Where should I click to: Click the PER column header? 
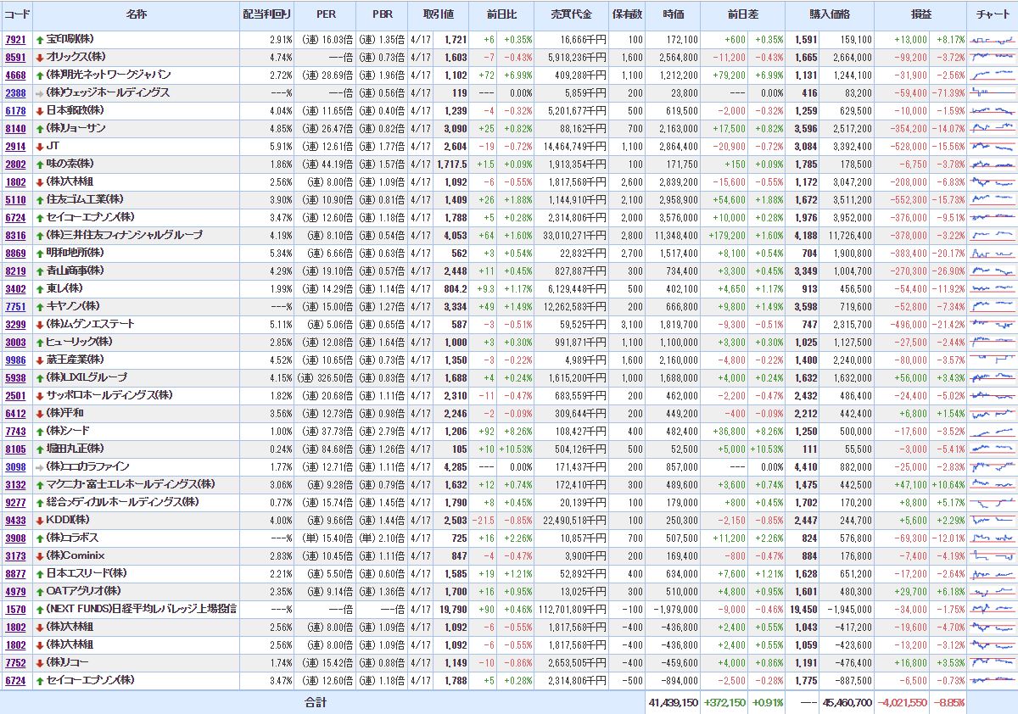(x=326, y=15)
